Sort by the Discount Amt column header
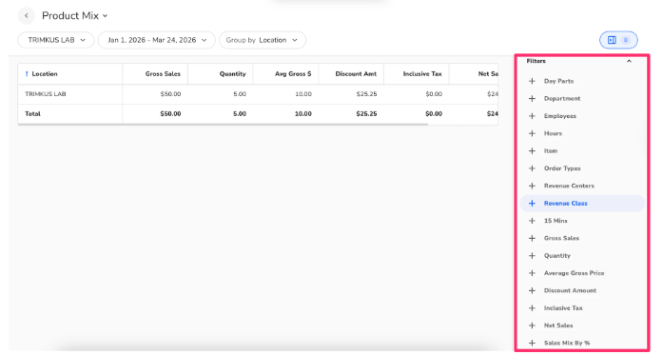 pyautogui.click(x=351, y=73)
